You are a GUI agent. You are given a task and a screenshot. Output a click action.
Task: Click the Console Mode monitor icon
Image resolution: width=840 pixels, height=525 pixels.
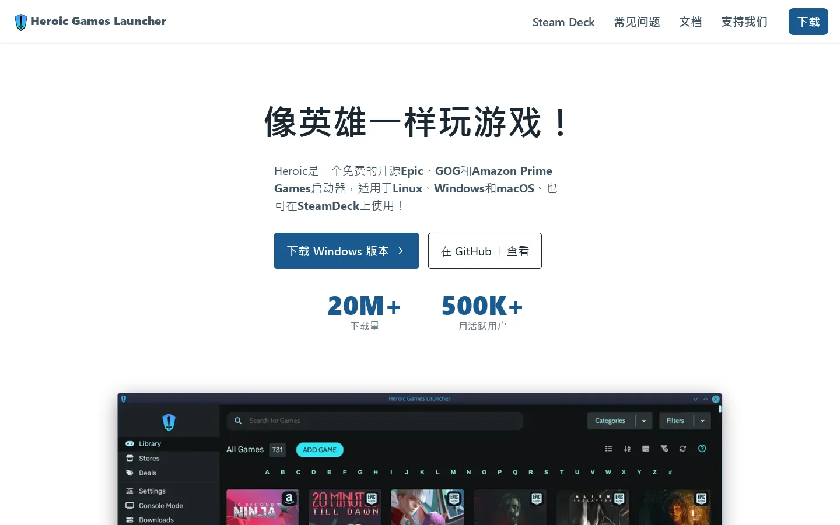pos(129,506)
